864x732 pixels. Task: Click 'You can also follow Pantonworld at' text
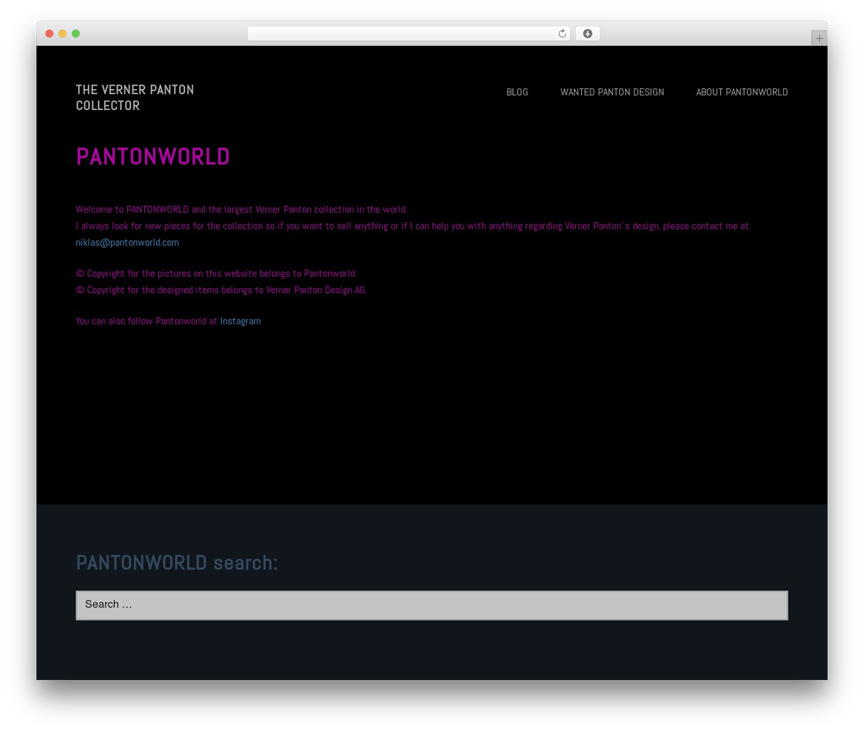click(146, 321)
